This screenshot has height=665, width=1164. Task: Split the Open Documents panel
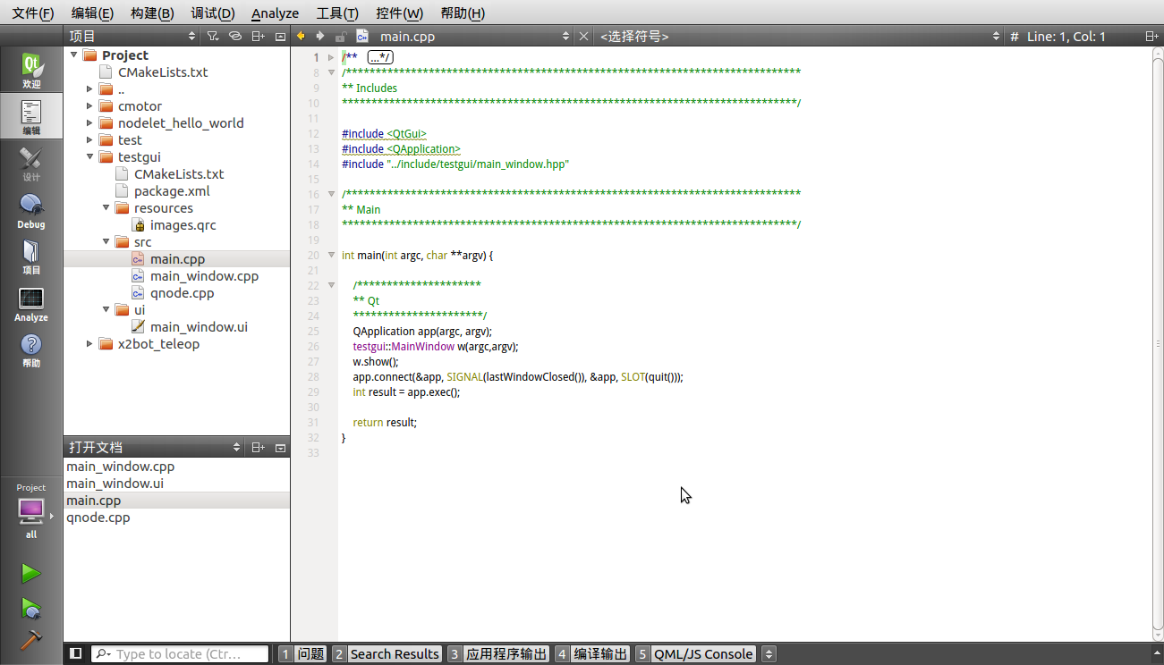click(258, 448)
